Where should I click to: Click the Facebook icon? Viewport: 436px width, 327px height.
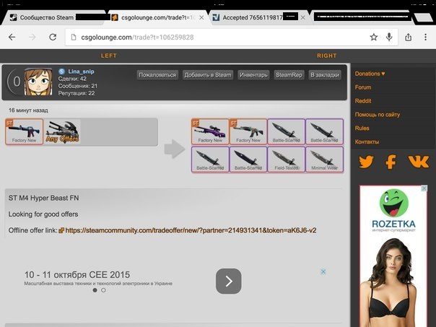tap(391, 162)
